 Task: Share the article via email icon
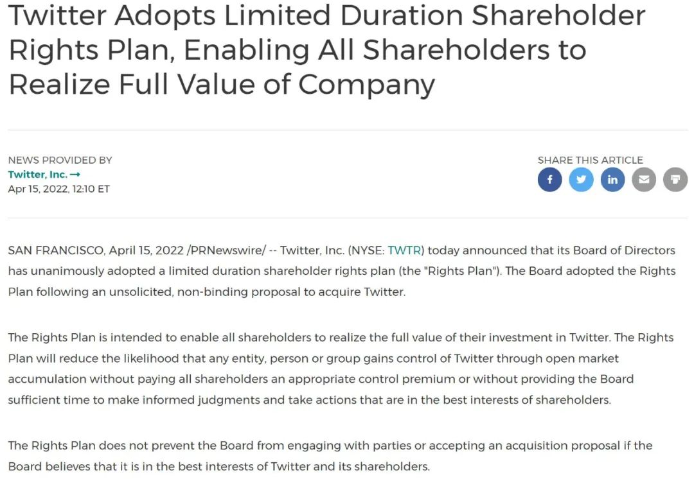[x=644, y=180]
